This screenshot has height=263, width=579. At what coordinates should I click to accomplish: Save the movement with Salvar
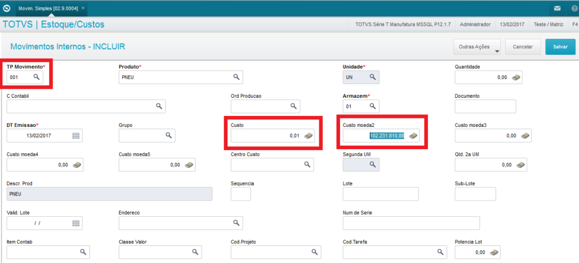(560, 47)
